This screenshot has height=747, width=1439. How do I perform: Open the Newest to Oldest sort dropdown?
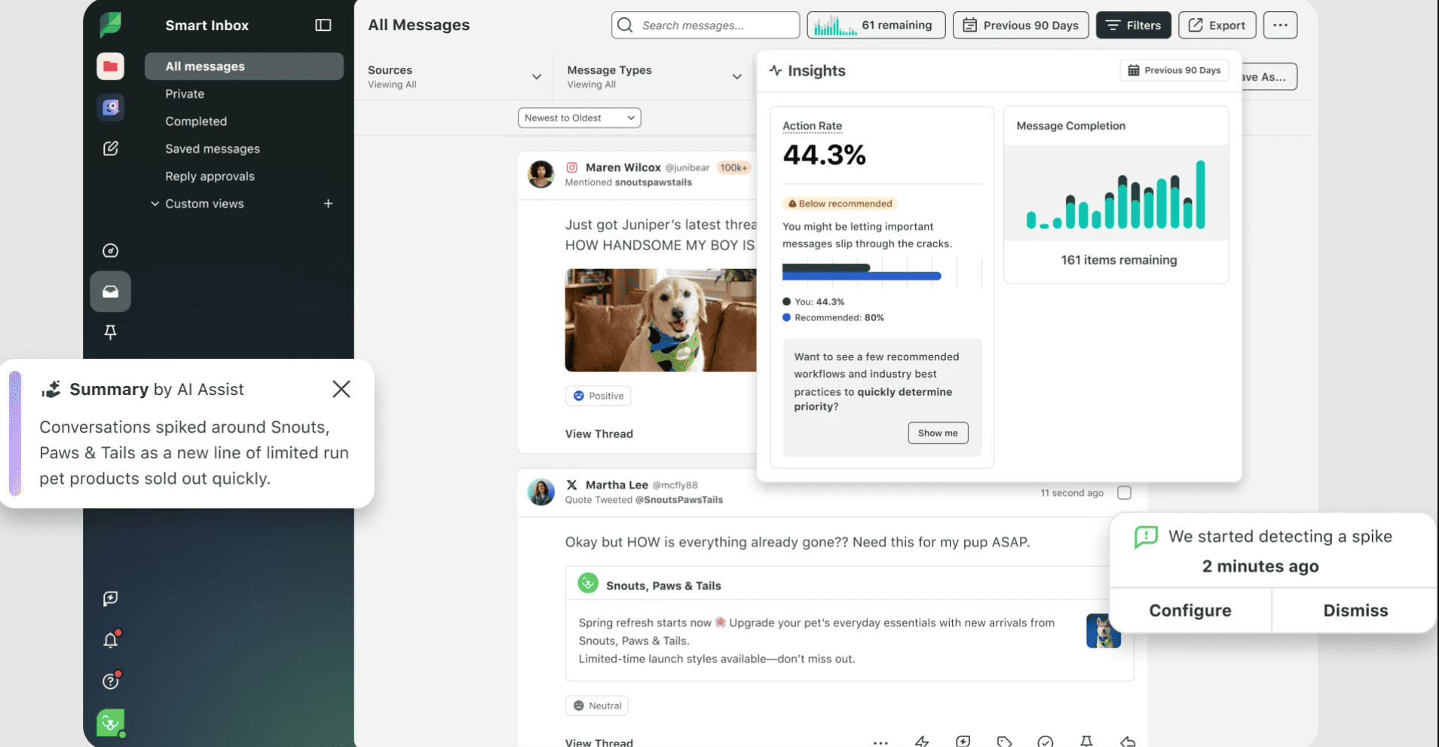click(x=580, y=118)
